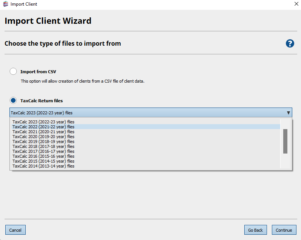This screenshot has height=240, width=301.
Task: Select the Import from CSV radio button
Action: 13,72
